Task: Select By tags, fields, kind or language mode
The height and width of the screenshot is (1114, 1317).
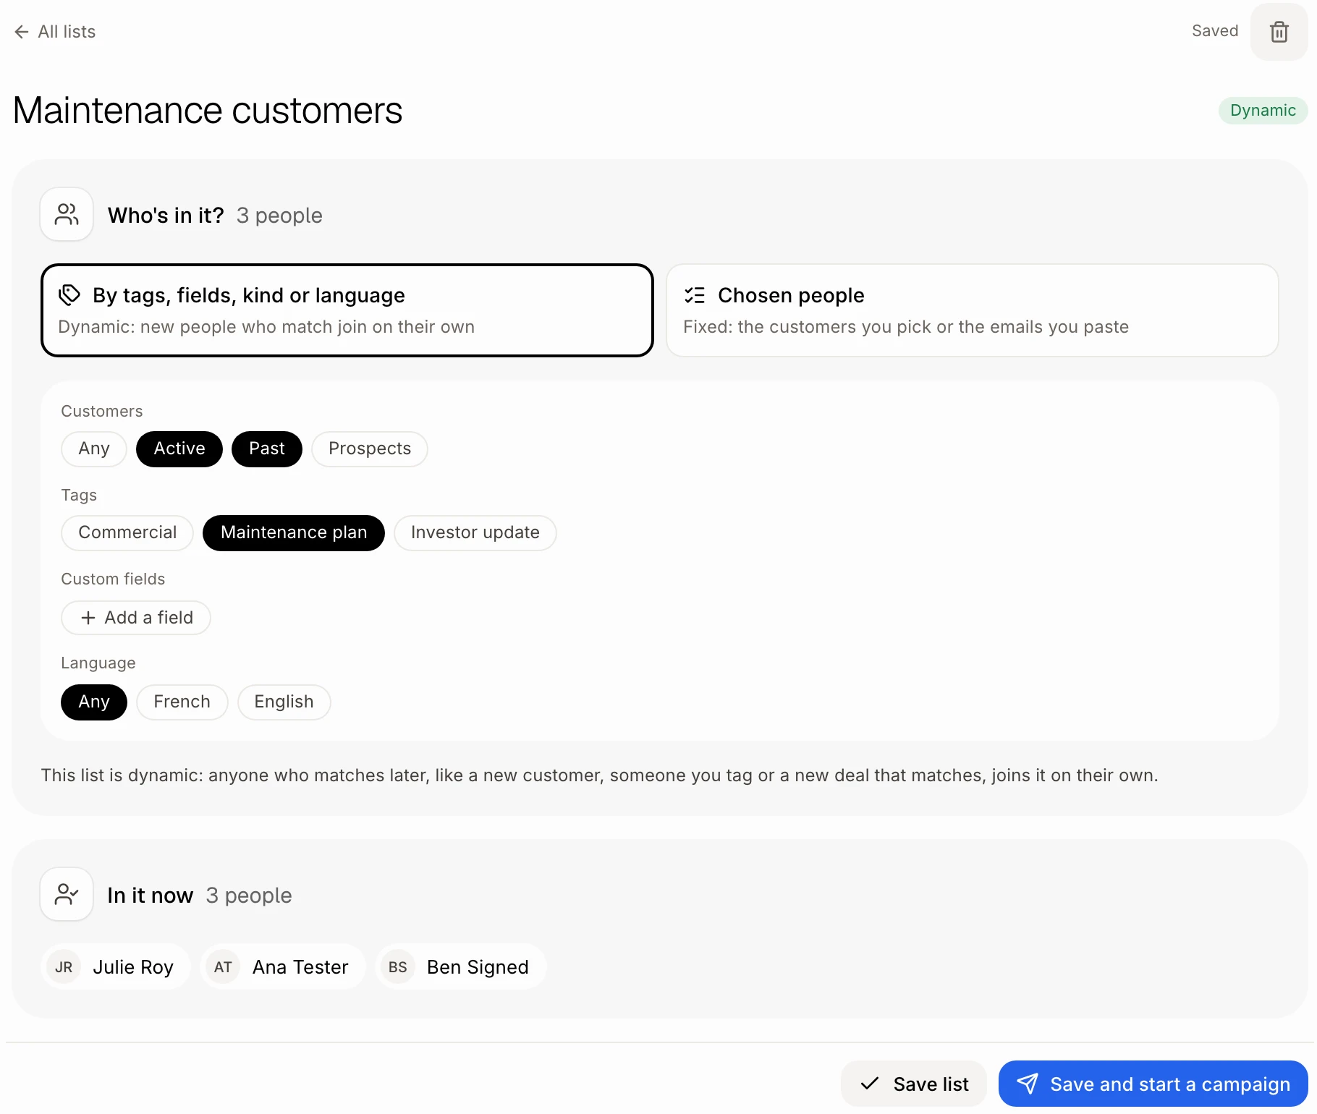Action: click(x=347, y=310)
